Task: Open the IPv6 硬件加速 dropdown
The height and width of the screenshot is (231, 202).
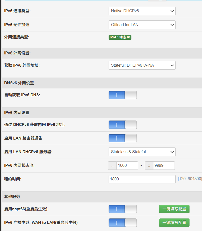Action: [142, 25]
